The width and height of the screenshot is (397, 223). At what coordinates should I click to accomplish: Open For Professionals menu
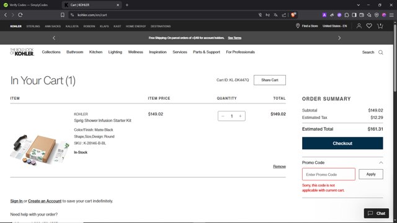click(x=240, y=52)
